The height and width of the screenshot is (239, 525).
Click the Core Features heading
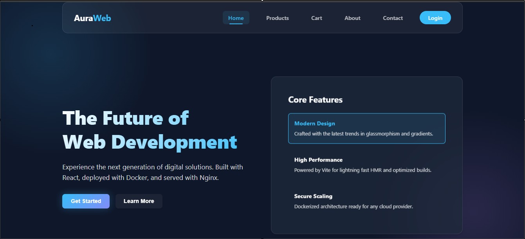[x=315, y=100]
